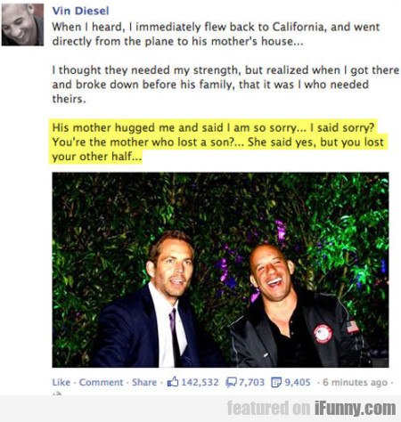Click the 'featured on' watermark text

tap(268, 409)
